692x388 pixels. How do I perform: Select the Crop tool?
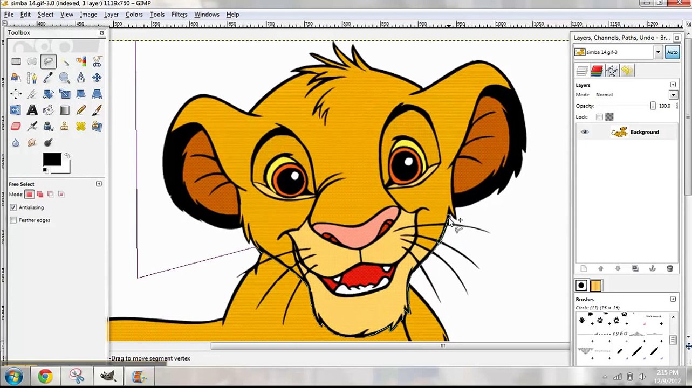pyautogui.click(x=32, y=94)
